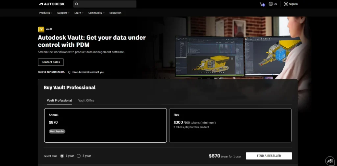Select the Flex plan card

(230, 126)
